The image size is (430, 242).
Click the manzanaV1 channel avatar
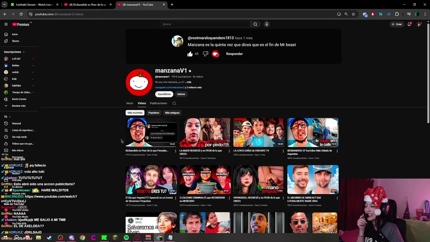coord(139,82)
